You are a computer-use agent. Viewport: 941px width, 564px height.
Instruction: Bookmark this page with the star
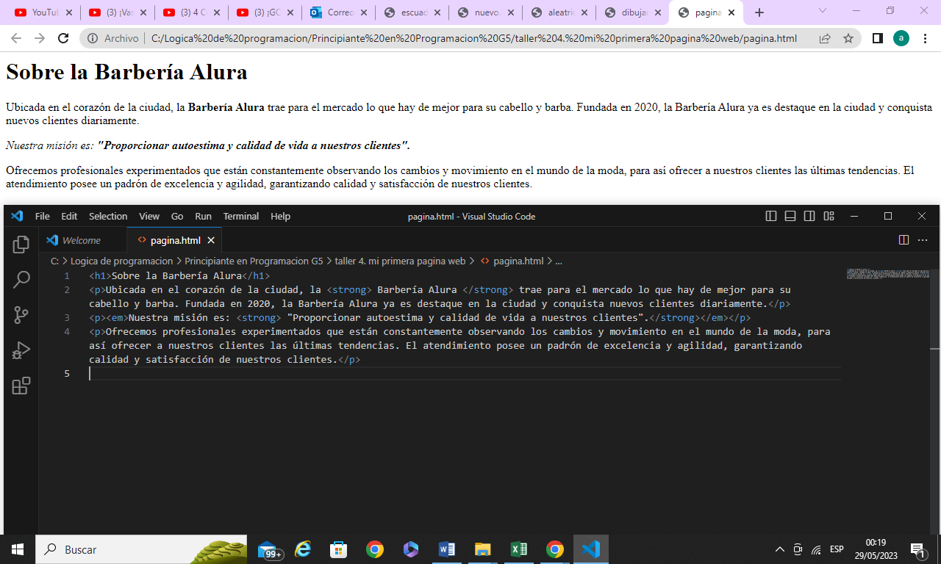pos(848,38)
